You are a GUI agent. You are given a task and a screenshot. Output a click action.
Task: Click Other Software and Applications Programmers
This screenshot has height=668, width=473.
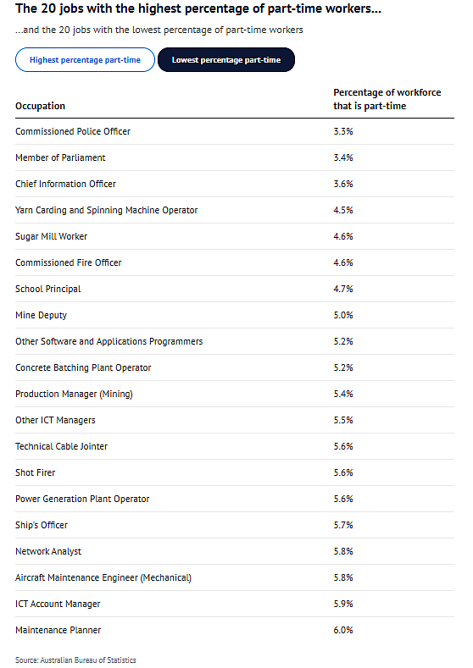click(x=109, y=342)
